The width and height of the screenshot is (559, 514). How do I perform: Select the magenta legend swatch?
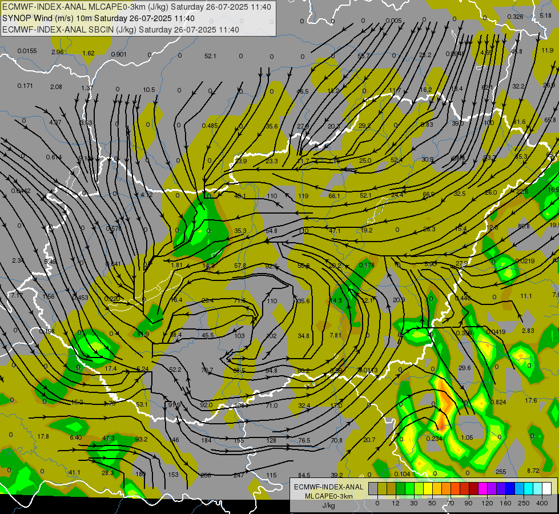click(482, 488)
